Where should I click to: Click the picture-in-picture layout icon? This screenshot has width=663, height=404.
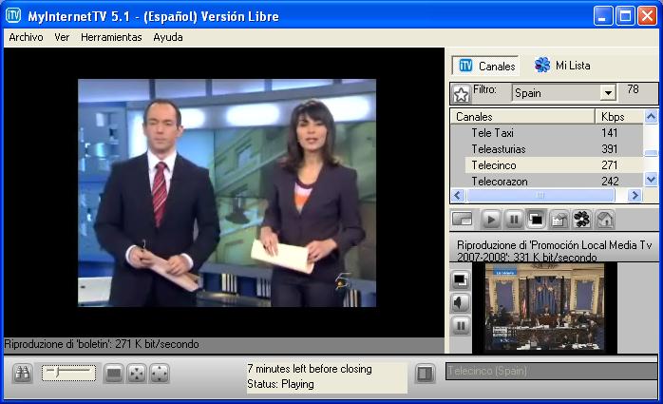pyautogui.click(x=463, y=220)
